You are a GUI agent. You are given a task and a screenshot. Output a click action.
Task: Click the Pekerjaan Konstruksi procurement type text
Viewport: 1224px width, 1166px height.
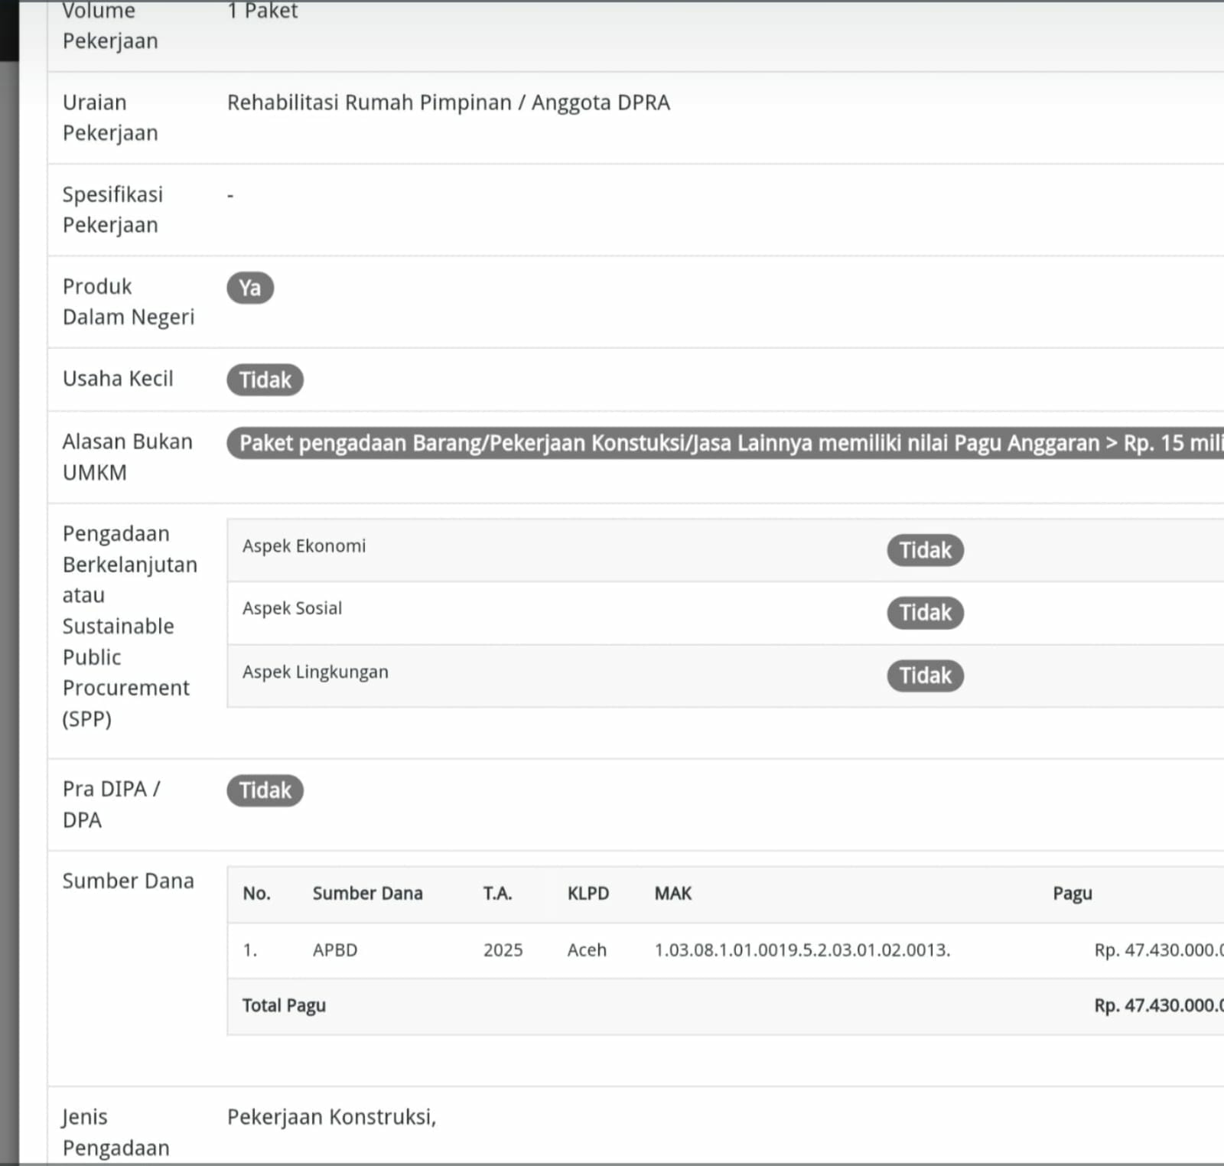coord(331,1117)
